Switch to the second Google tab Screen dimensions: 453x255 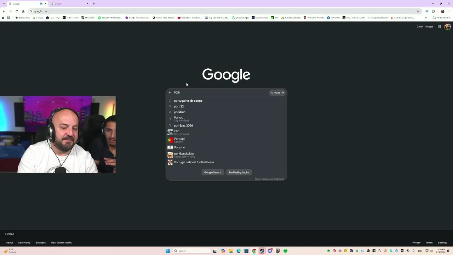[69, 4]
